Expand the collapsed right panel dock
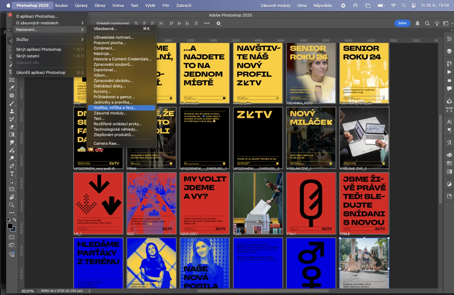This screenshot has height=295, width=454. 452,30
